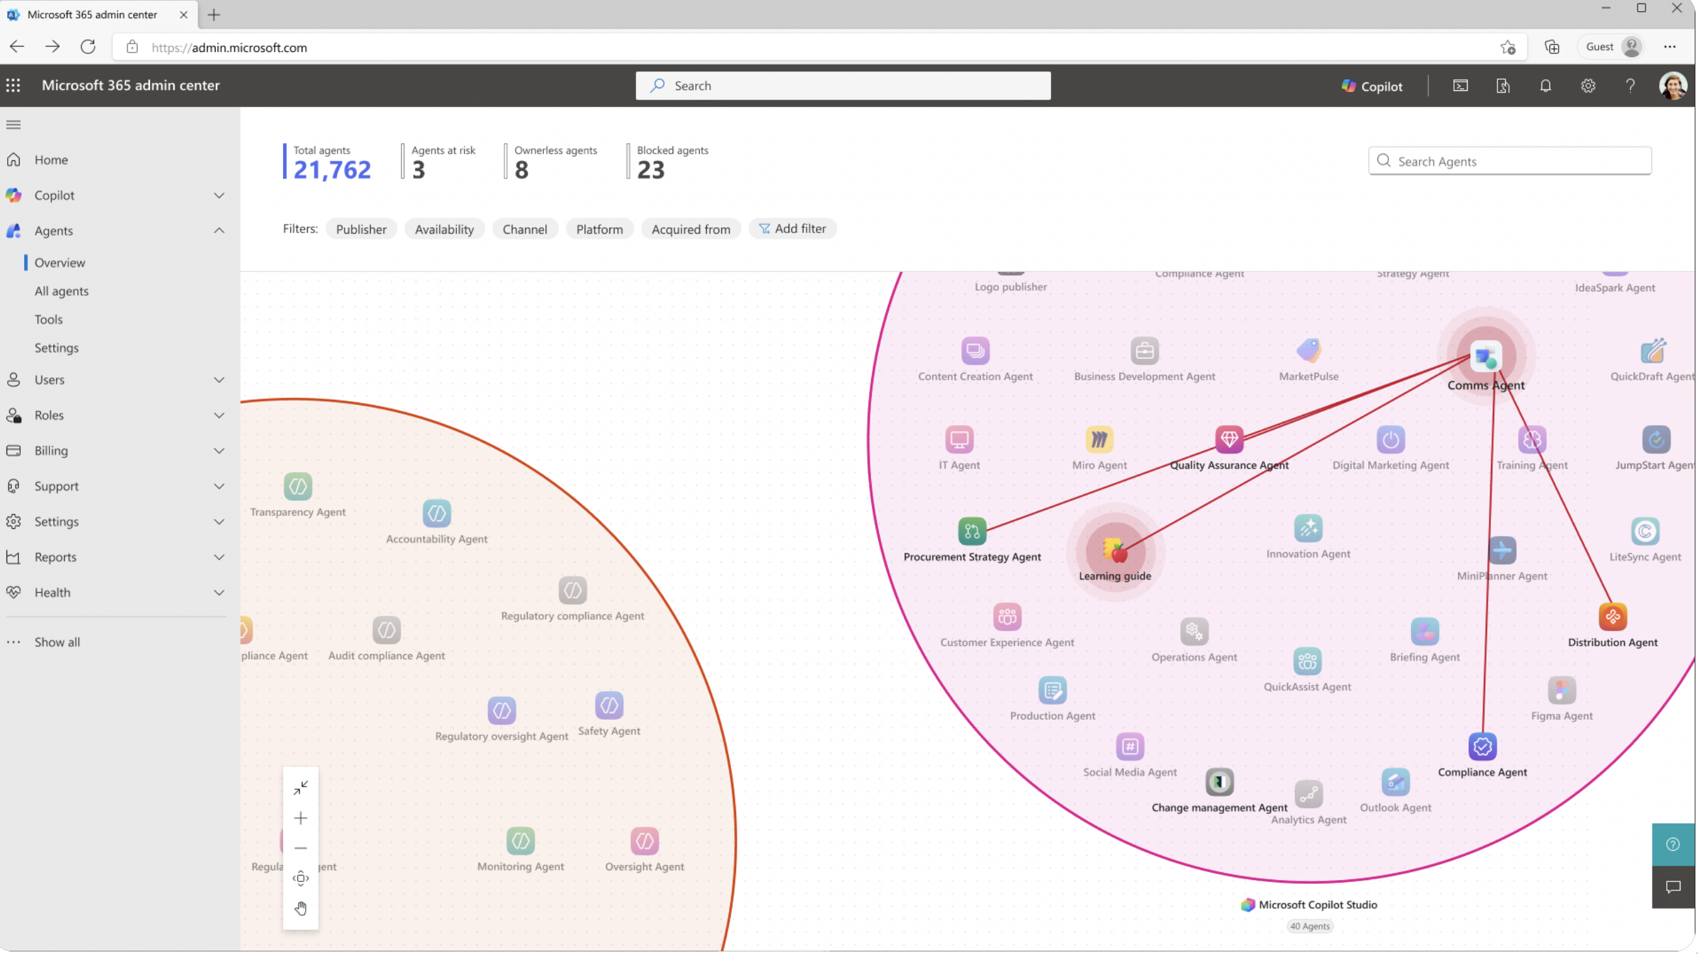The image size is (1698, 954).
Task: Open the feedback chat button
Action: point(1673,887)
